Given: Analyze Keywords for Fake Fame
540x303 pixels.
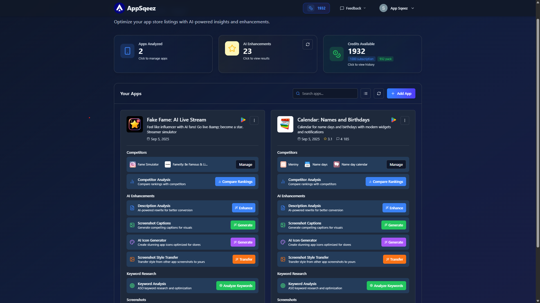Looking at the screenshot, I should coord(236,286).
